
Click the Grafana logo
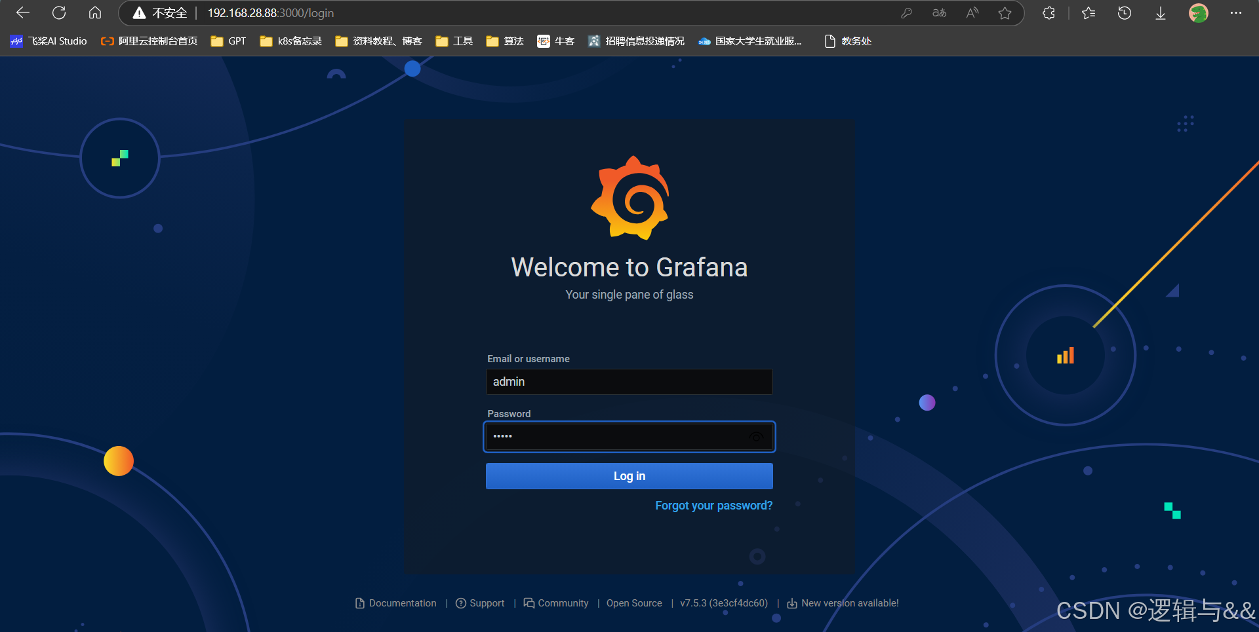pos(629,198)
